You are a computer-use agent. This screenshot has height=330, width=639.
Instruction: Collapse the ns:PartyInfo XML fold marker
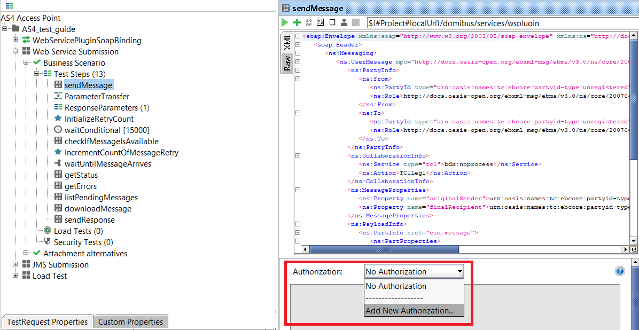[298, 70]
